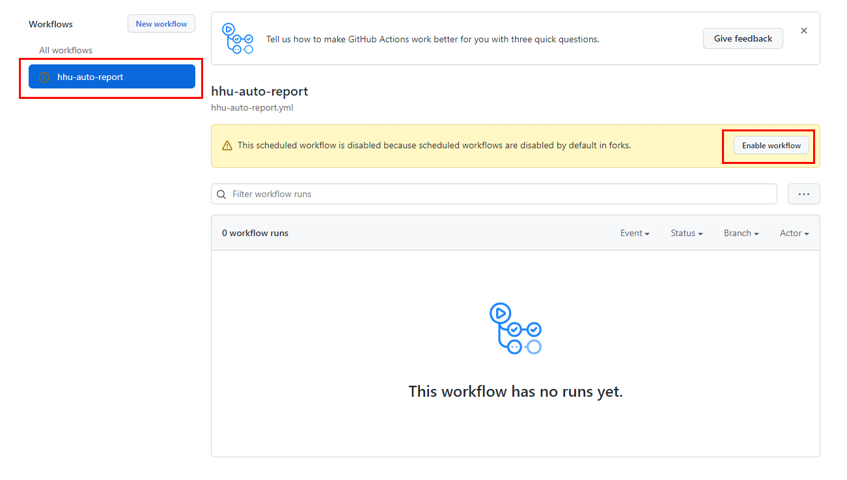Open the Event filter dropdown
Viewport: 847px width, 480px height.
635,233
